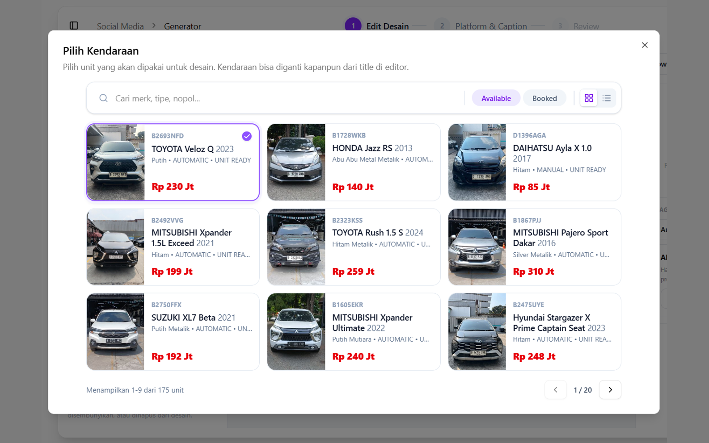Image resolution: width=709 pixels, height=443 pixels.
Task: Go to the next page of vehicles
Action: 610,390
